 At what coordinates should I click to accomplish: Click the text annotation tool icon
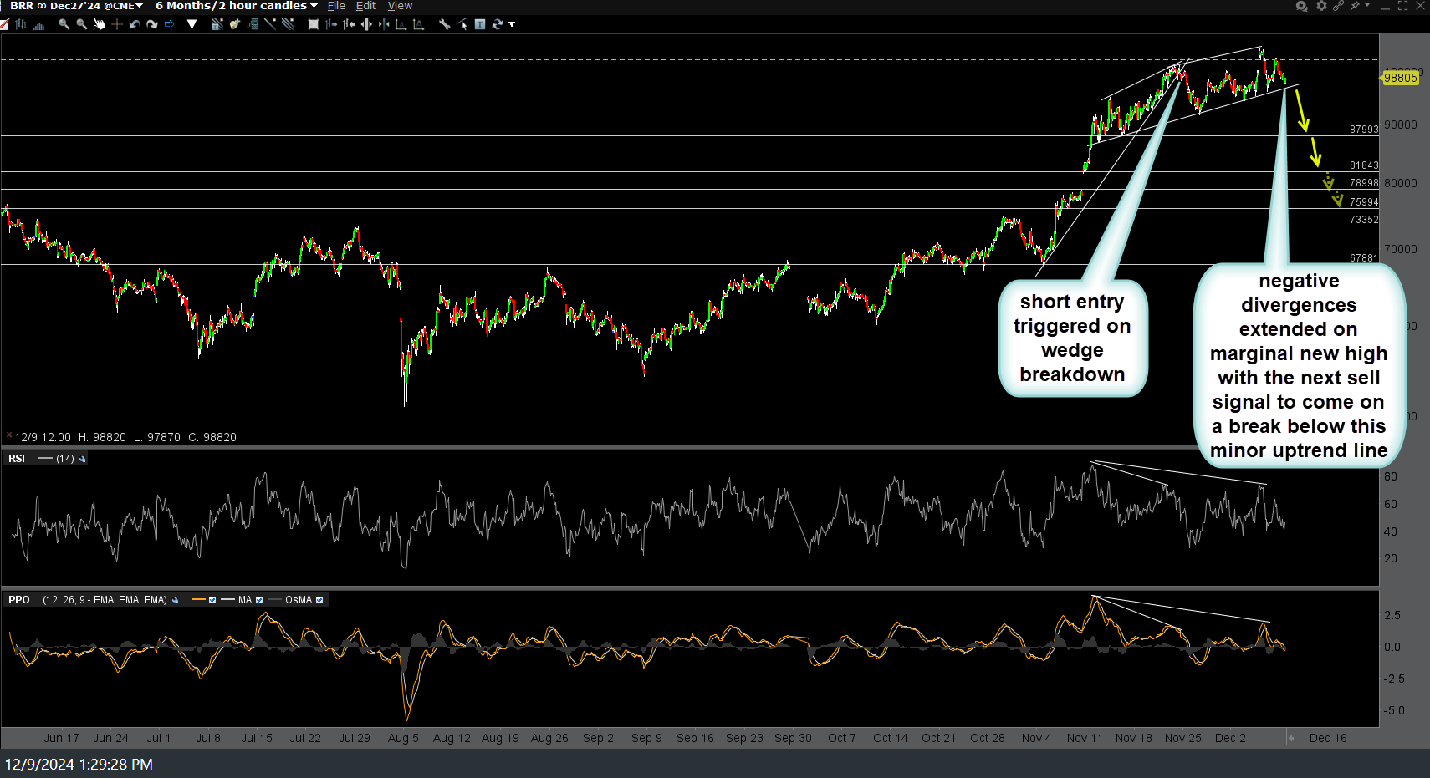480,24
